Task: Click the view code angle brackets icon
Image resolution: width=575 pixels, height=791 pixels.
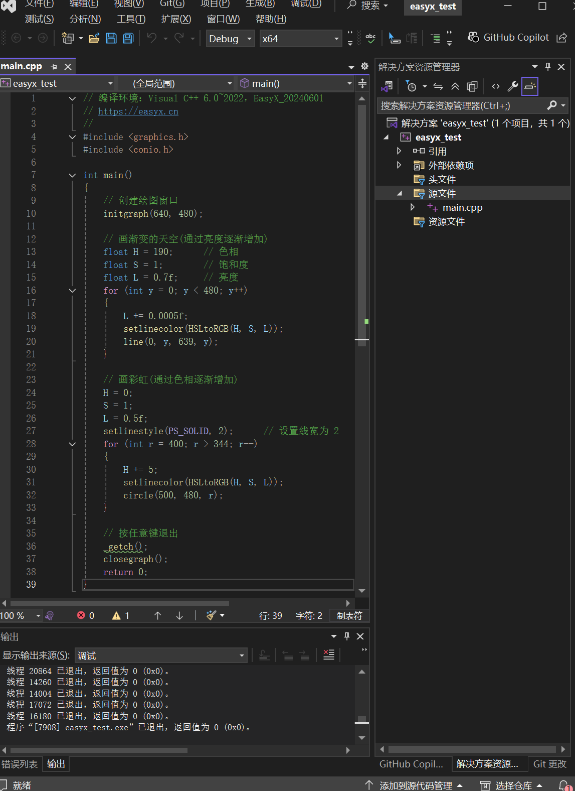Action: click(496, 86)
